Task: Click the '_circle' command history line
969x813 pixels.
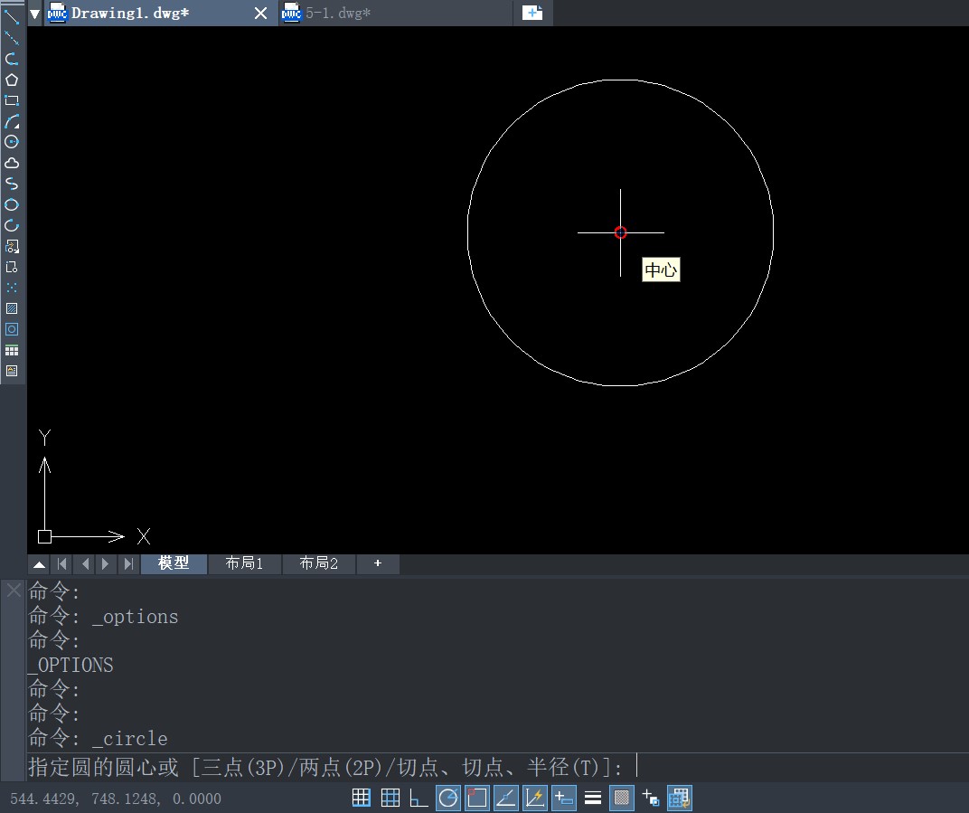Action: coord(99,738)
